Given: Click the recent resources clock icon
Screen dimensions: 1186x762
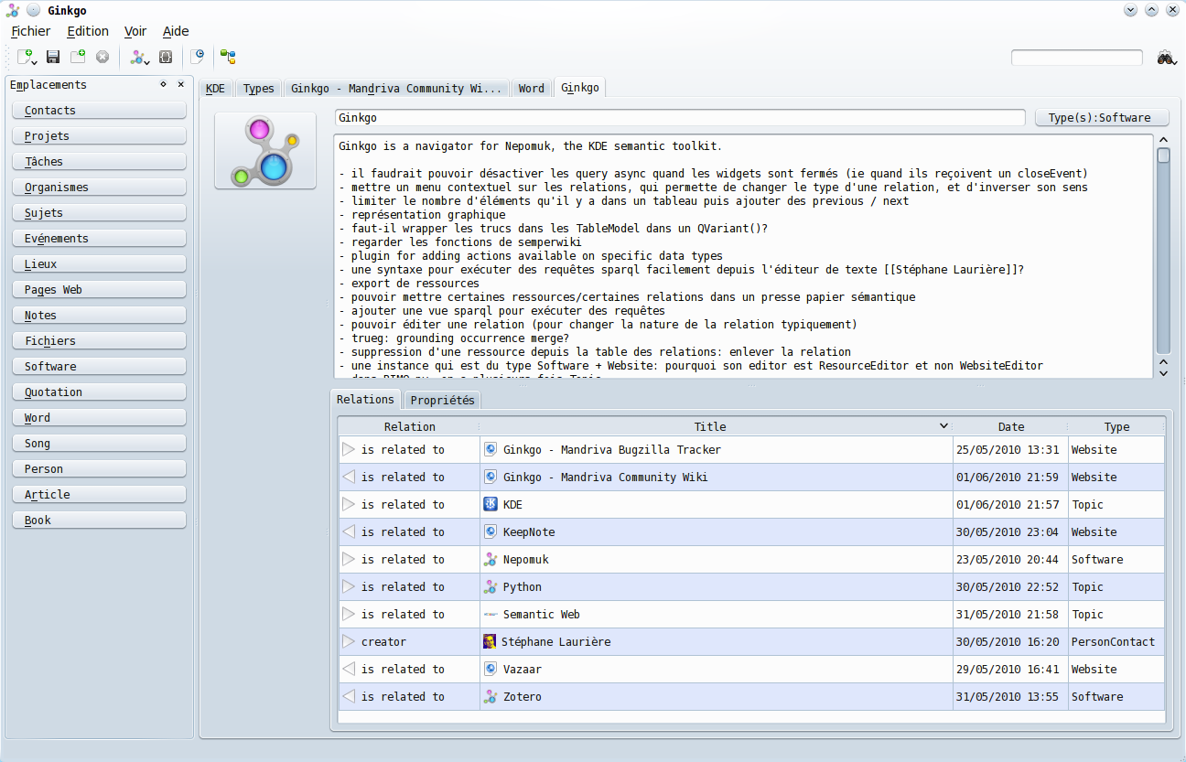Looking at the screenshot, I should [197, 57].
